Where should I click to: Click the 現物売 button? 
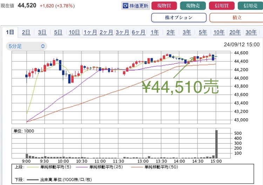(193, 6)
